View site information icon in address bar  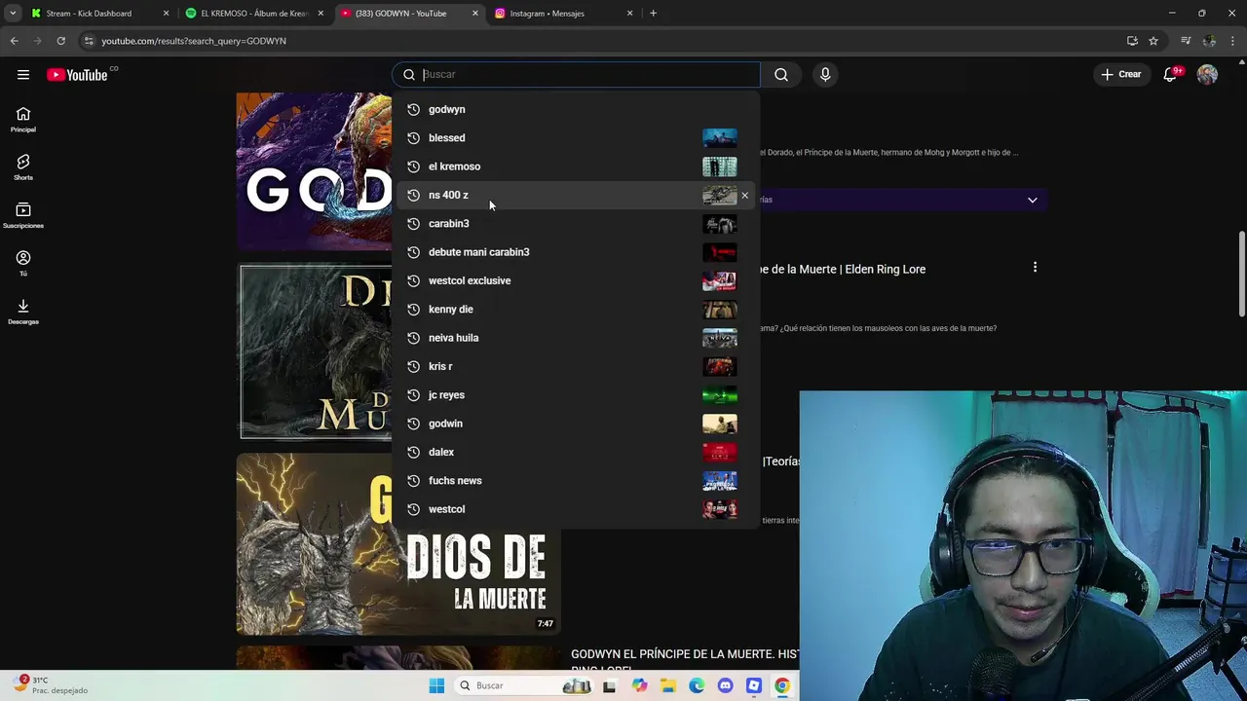(x=89, y=41)
